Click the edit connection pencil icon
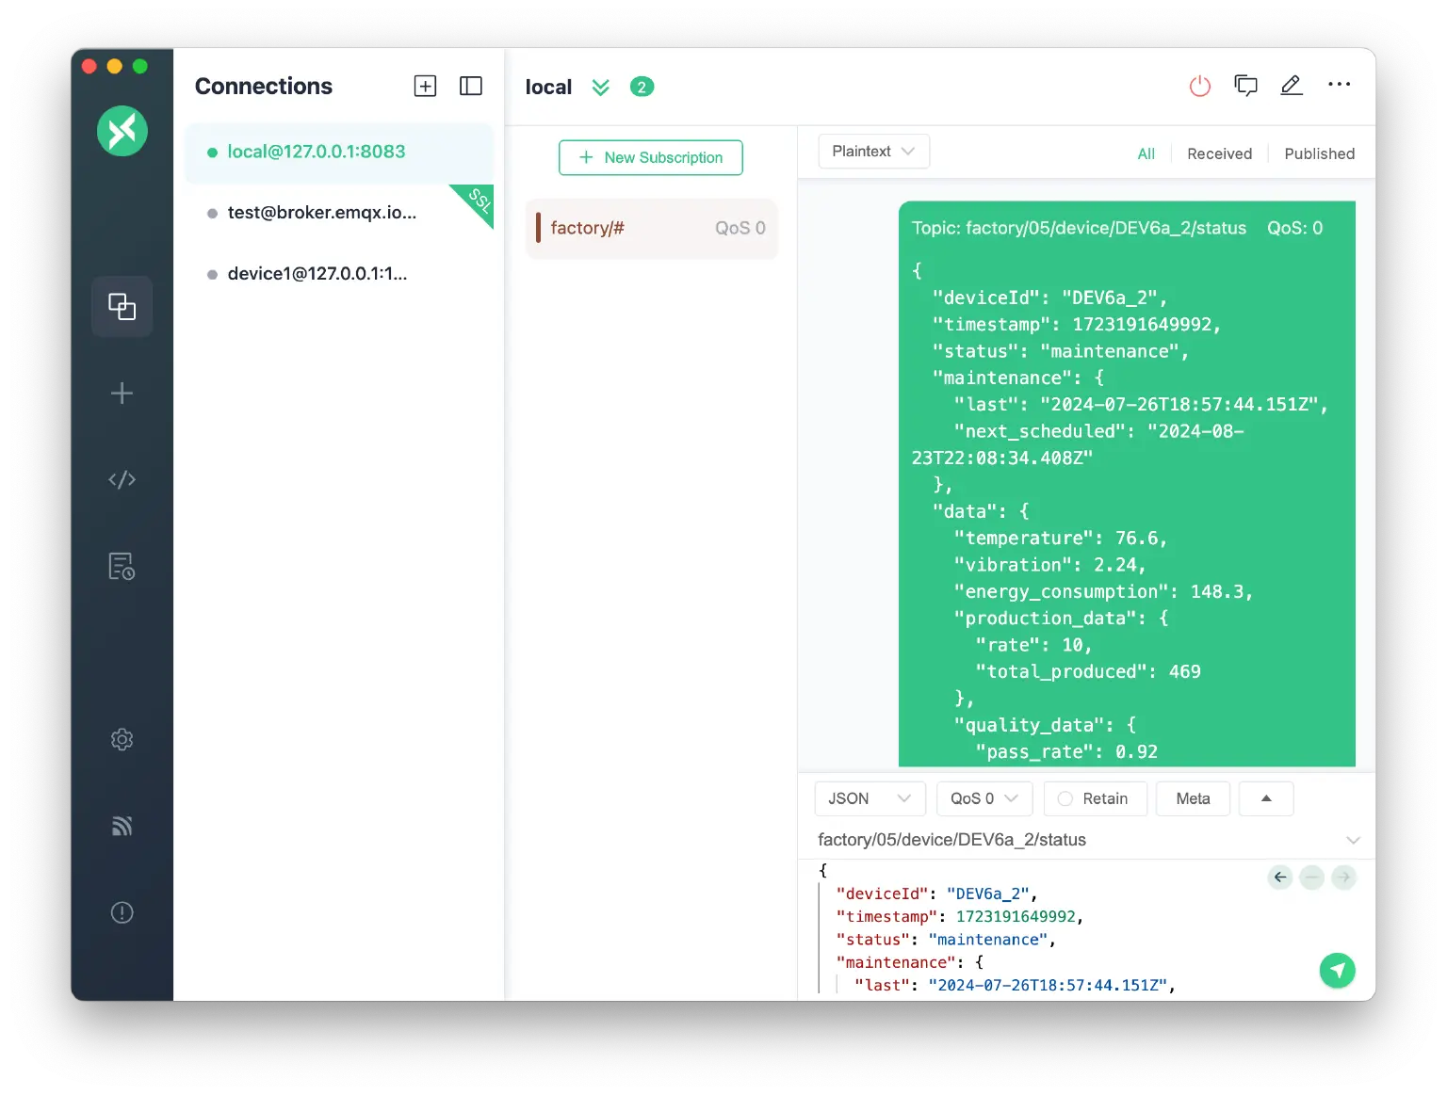The image size is (1447, 1095). [1291, 86]
